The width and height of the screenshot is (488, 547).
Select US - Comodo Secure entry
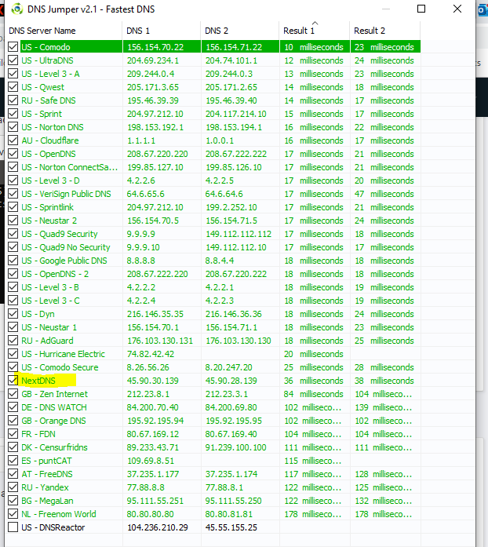(60, 367)
